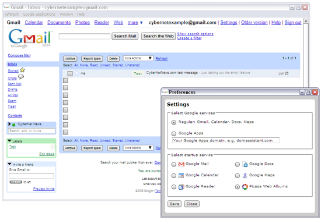The image size is (321, 220).
Task: Open the Contacts link
Action: [15, 115]
